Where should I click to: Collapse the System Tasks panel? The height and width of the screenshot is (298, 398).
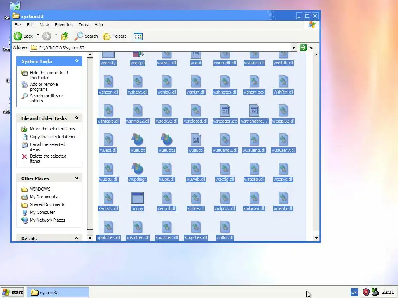(x=77, y=61)
